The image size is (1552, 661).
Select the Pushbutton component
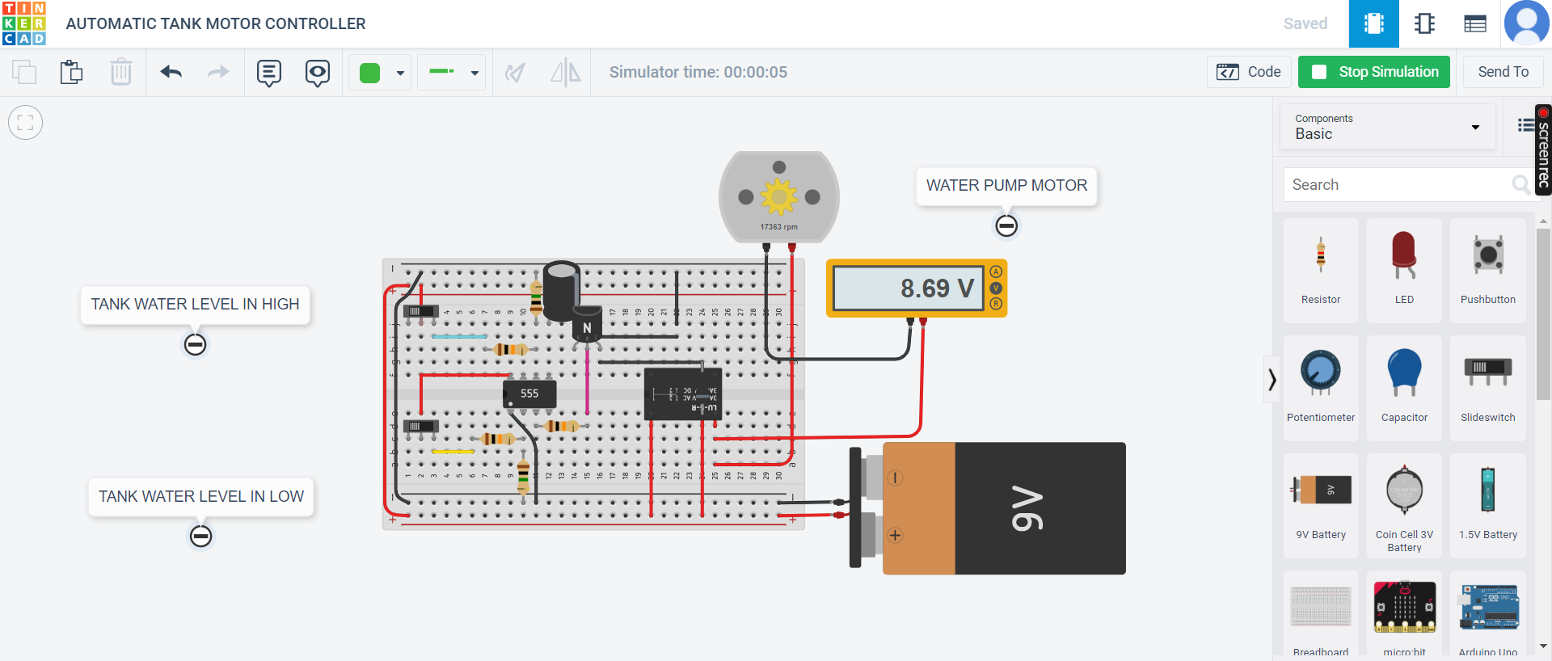point(1488,271)
